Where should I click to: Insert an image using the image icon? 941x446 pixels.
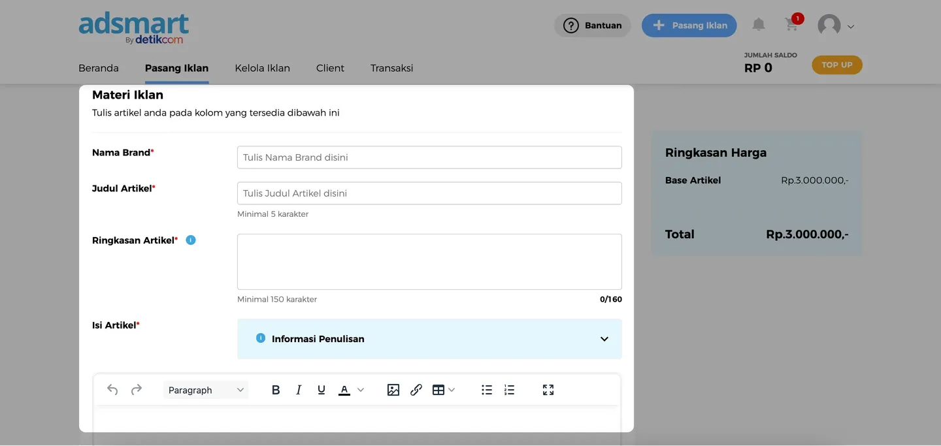click(393, 390)
